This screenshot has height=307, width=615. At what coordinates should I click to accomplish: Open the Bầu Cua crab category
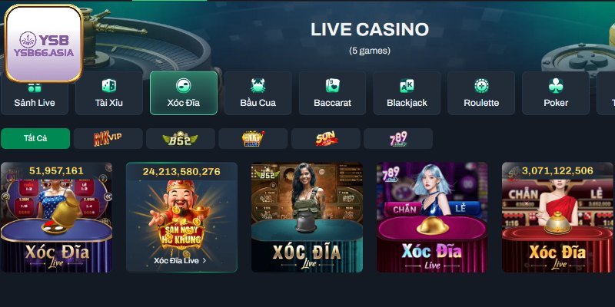pyautogui.click(x=258, y=93)
